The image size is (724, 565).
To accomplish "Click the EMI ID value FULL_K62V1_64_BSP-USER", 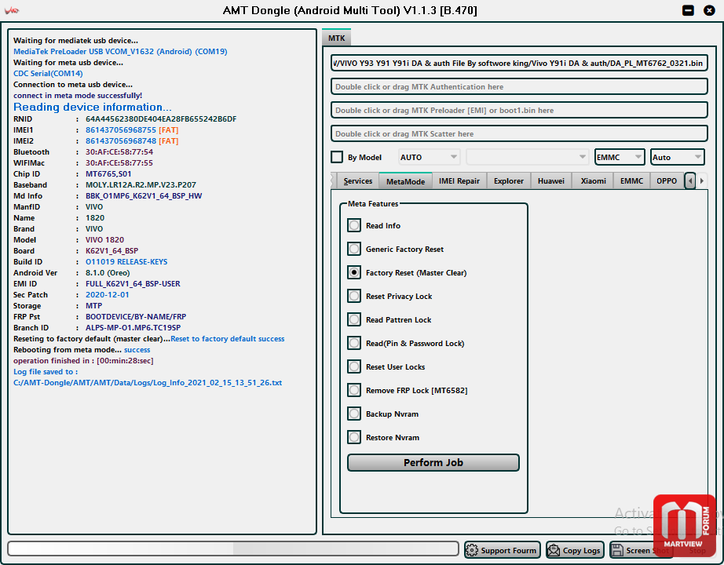I will (x=133, y=284).
